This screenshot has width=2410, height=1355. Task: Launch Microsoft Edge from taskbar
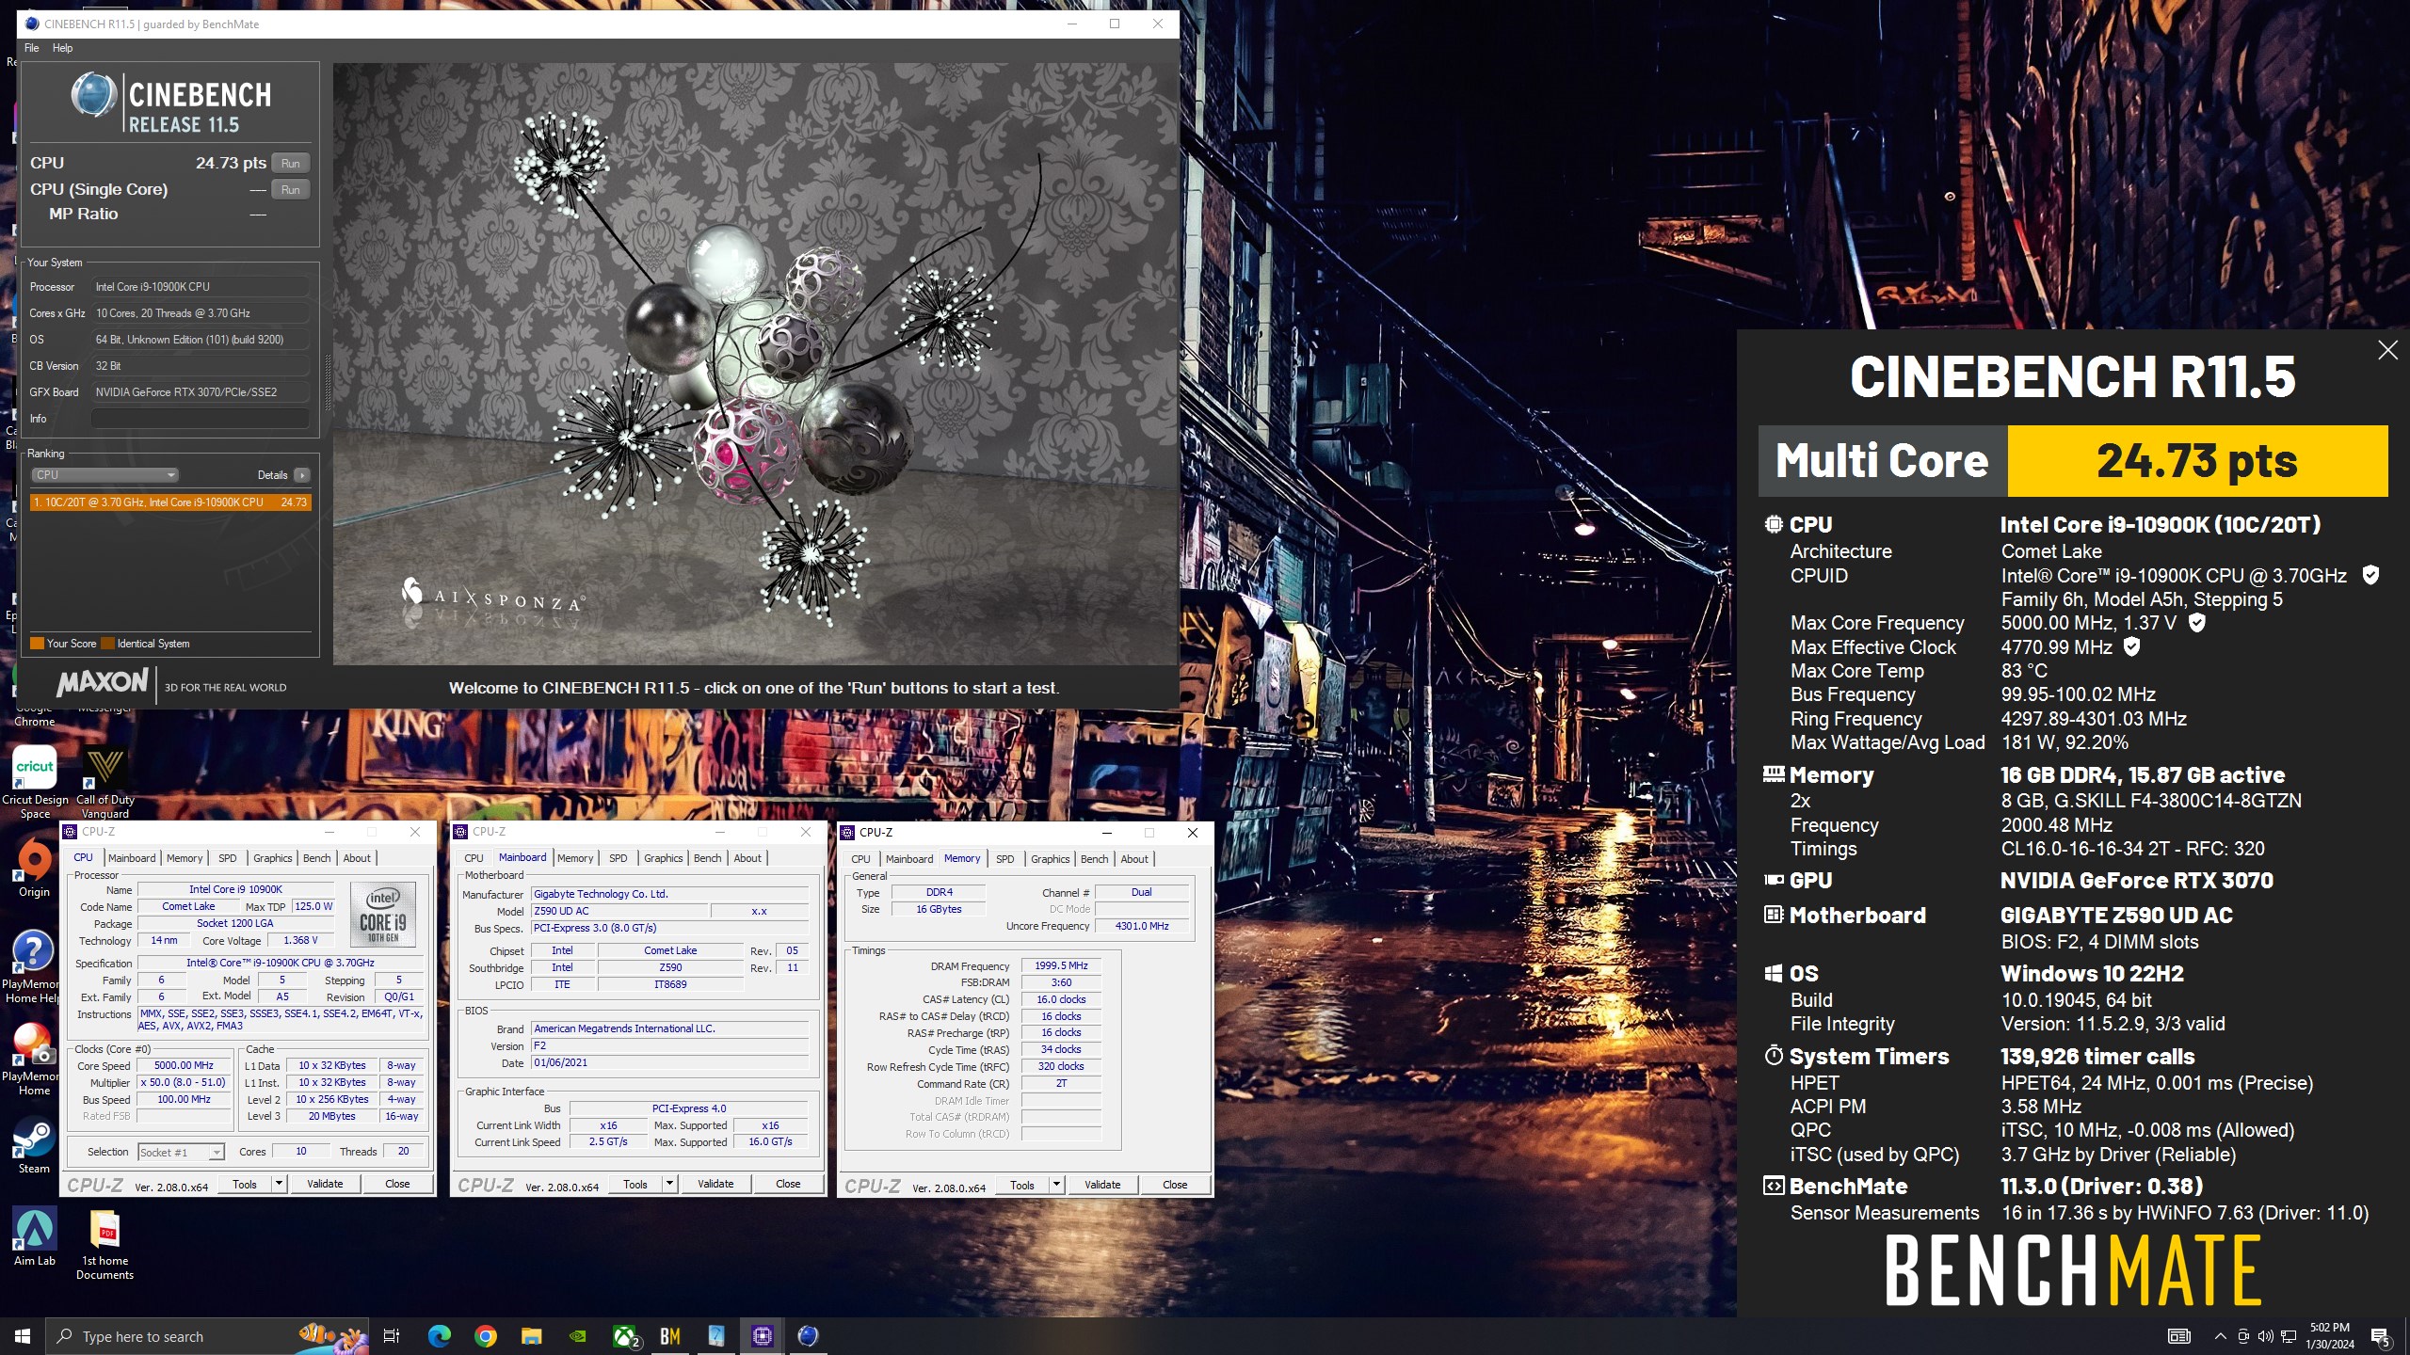tap(439, 1336)
